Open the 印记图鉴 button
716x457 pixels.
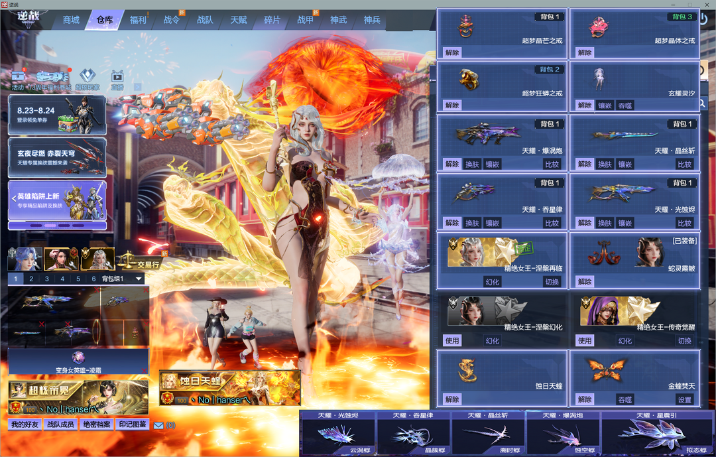(133, 424)
